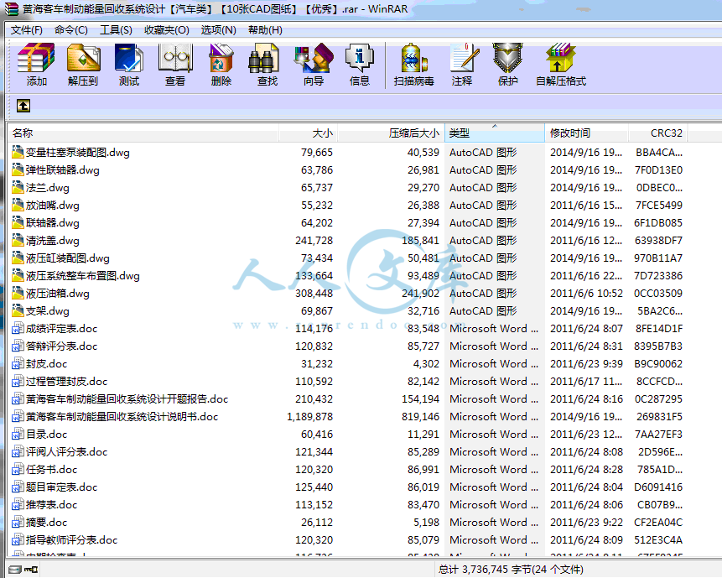The width and height of the screenshot is (722, 578).
Task: Sort by CRC32 column header
Action: pos(658,133)
